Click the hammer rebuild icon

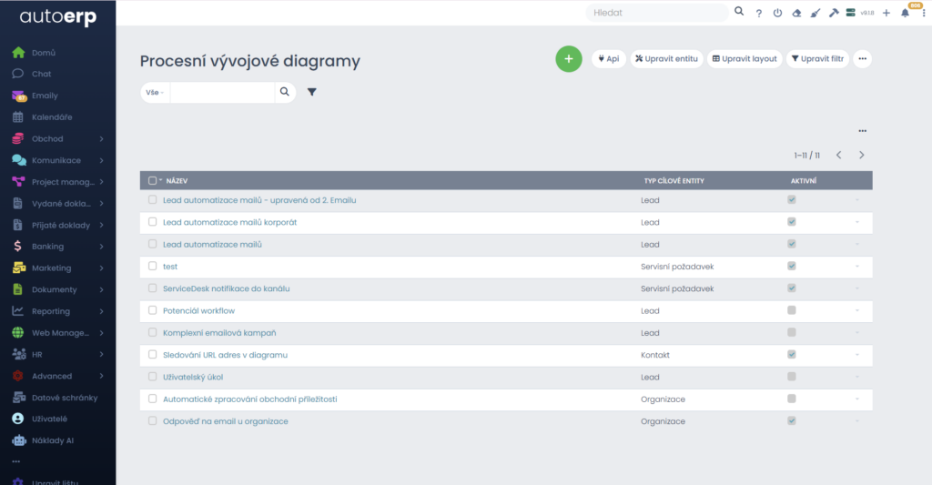(834, 13)
